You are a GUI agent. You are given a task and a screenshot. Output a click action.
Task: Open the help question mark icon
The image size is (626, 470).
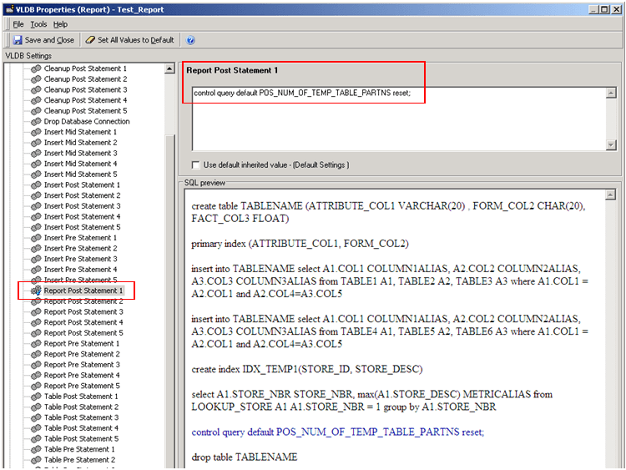click(191, 40)
